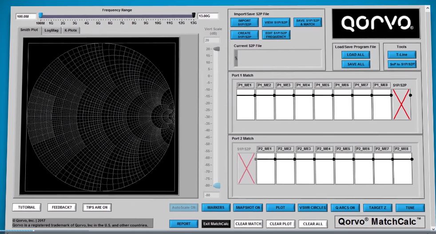Viewport: 436px width, 234px height.
Task: Toggle TIPS ARE ON button
Action: tap(97, 207)
